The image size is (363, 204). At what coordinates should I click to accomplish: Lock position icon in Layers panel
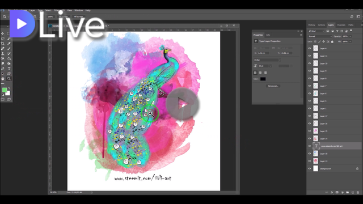(324, 41)
